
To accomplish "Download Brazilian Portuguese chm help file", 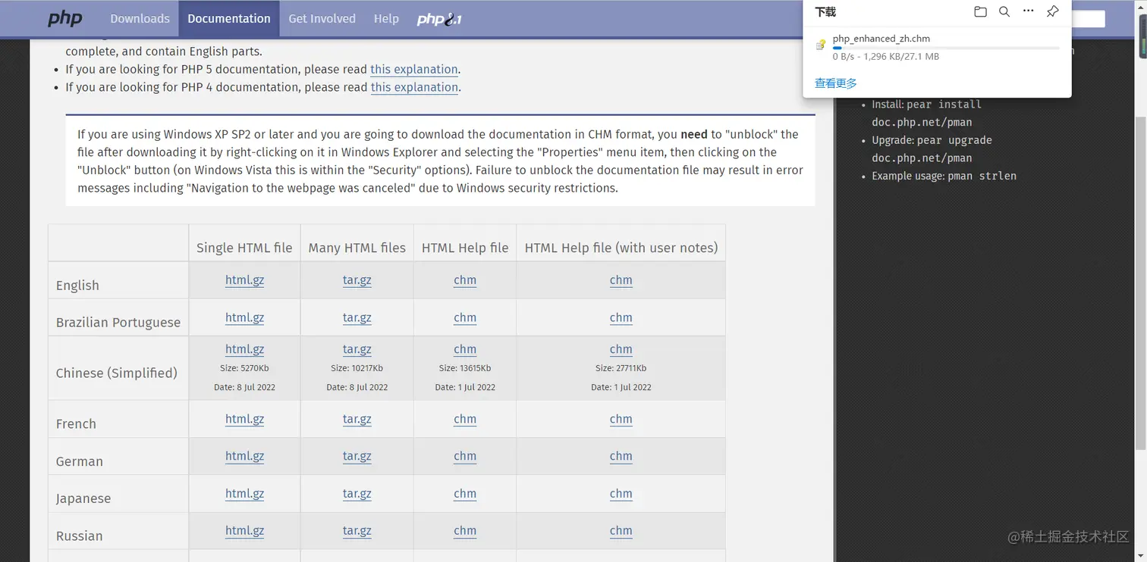I will click(x=465, y=317).
